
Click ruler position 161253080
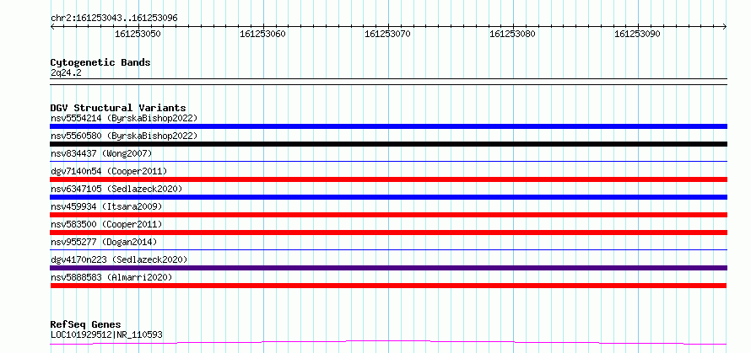[x=512, y=34]
